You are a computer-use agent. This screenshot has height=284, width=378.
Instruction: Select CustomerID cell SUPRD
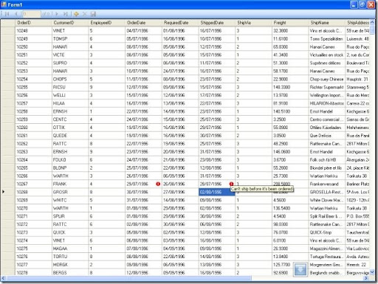(x=70, y=63)
